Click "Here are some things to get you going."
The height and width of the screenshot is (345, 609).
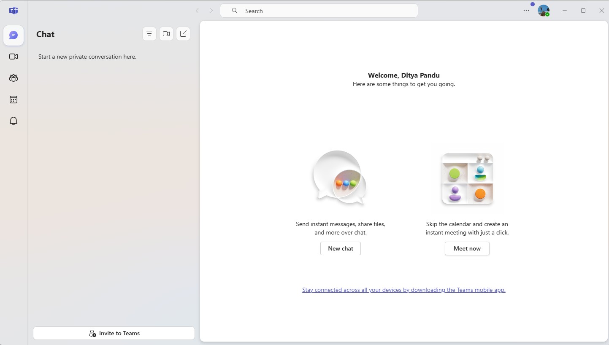tap(404, 84)
